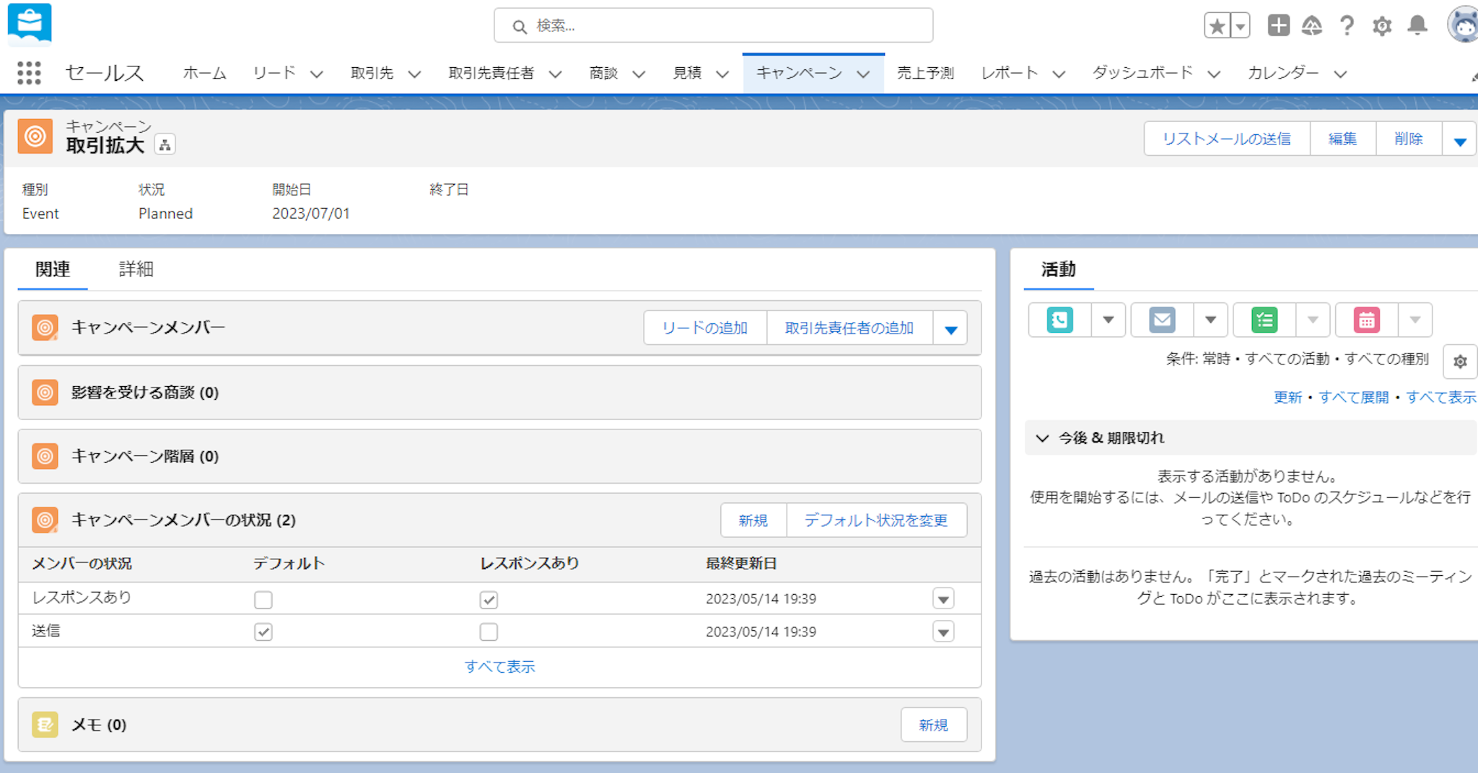Click the email envelope activity icon
Viewport: 1478px width, 773px height.
click(1162, 320)
